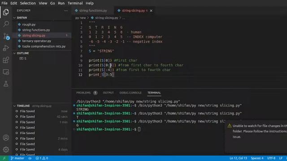Collapse the SHIFAN folder section
The width and height of the screenshot is (287, 161).
[x=14, y=18]
